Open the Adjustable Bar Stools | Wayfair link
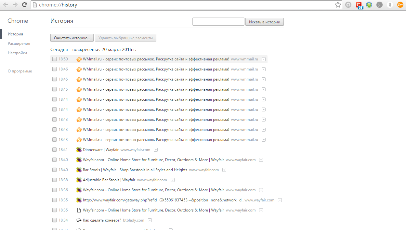 click(x=109, y=180)
